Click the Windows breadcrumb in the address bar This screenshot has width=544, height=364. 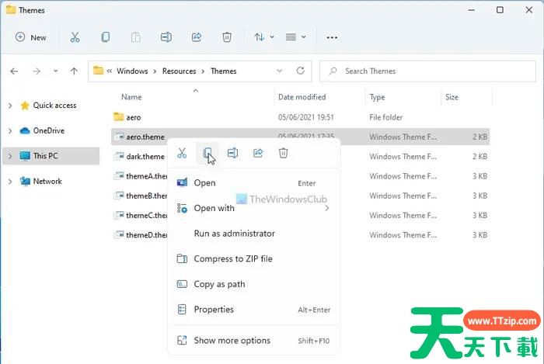pyautogui.click(x=132, y=71)
